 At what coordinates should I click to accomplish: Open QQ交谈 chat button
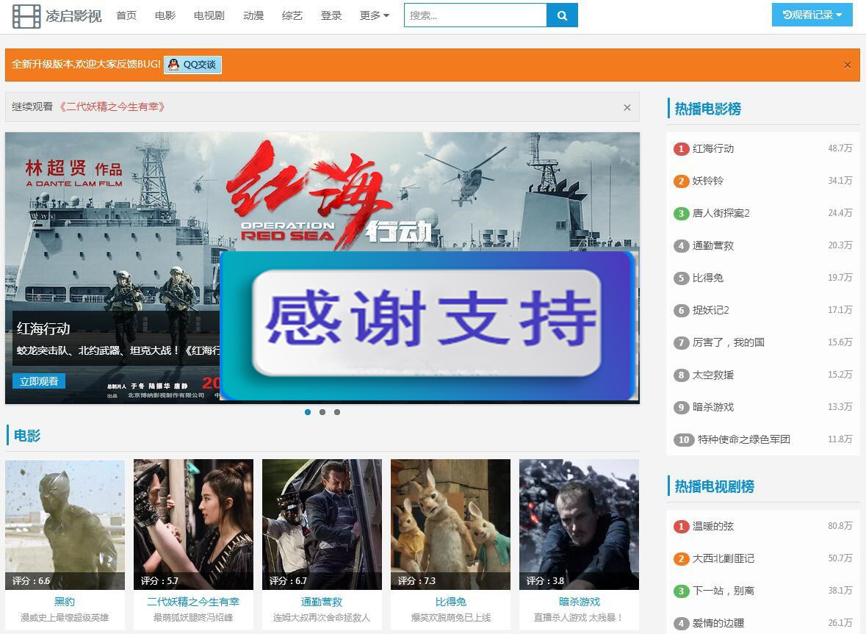coord(192,65)
